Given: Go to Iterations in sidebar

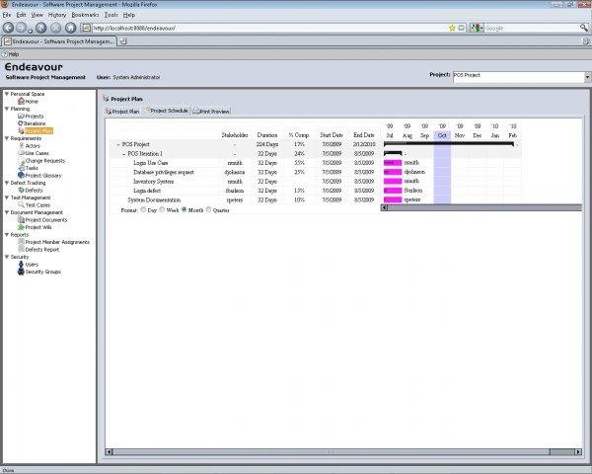Looking at the screenshot, I should coord(35,123).
